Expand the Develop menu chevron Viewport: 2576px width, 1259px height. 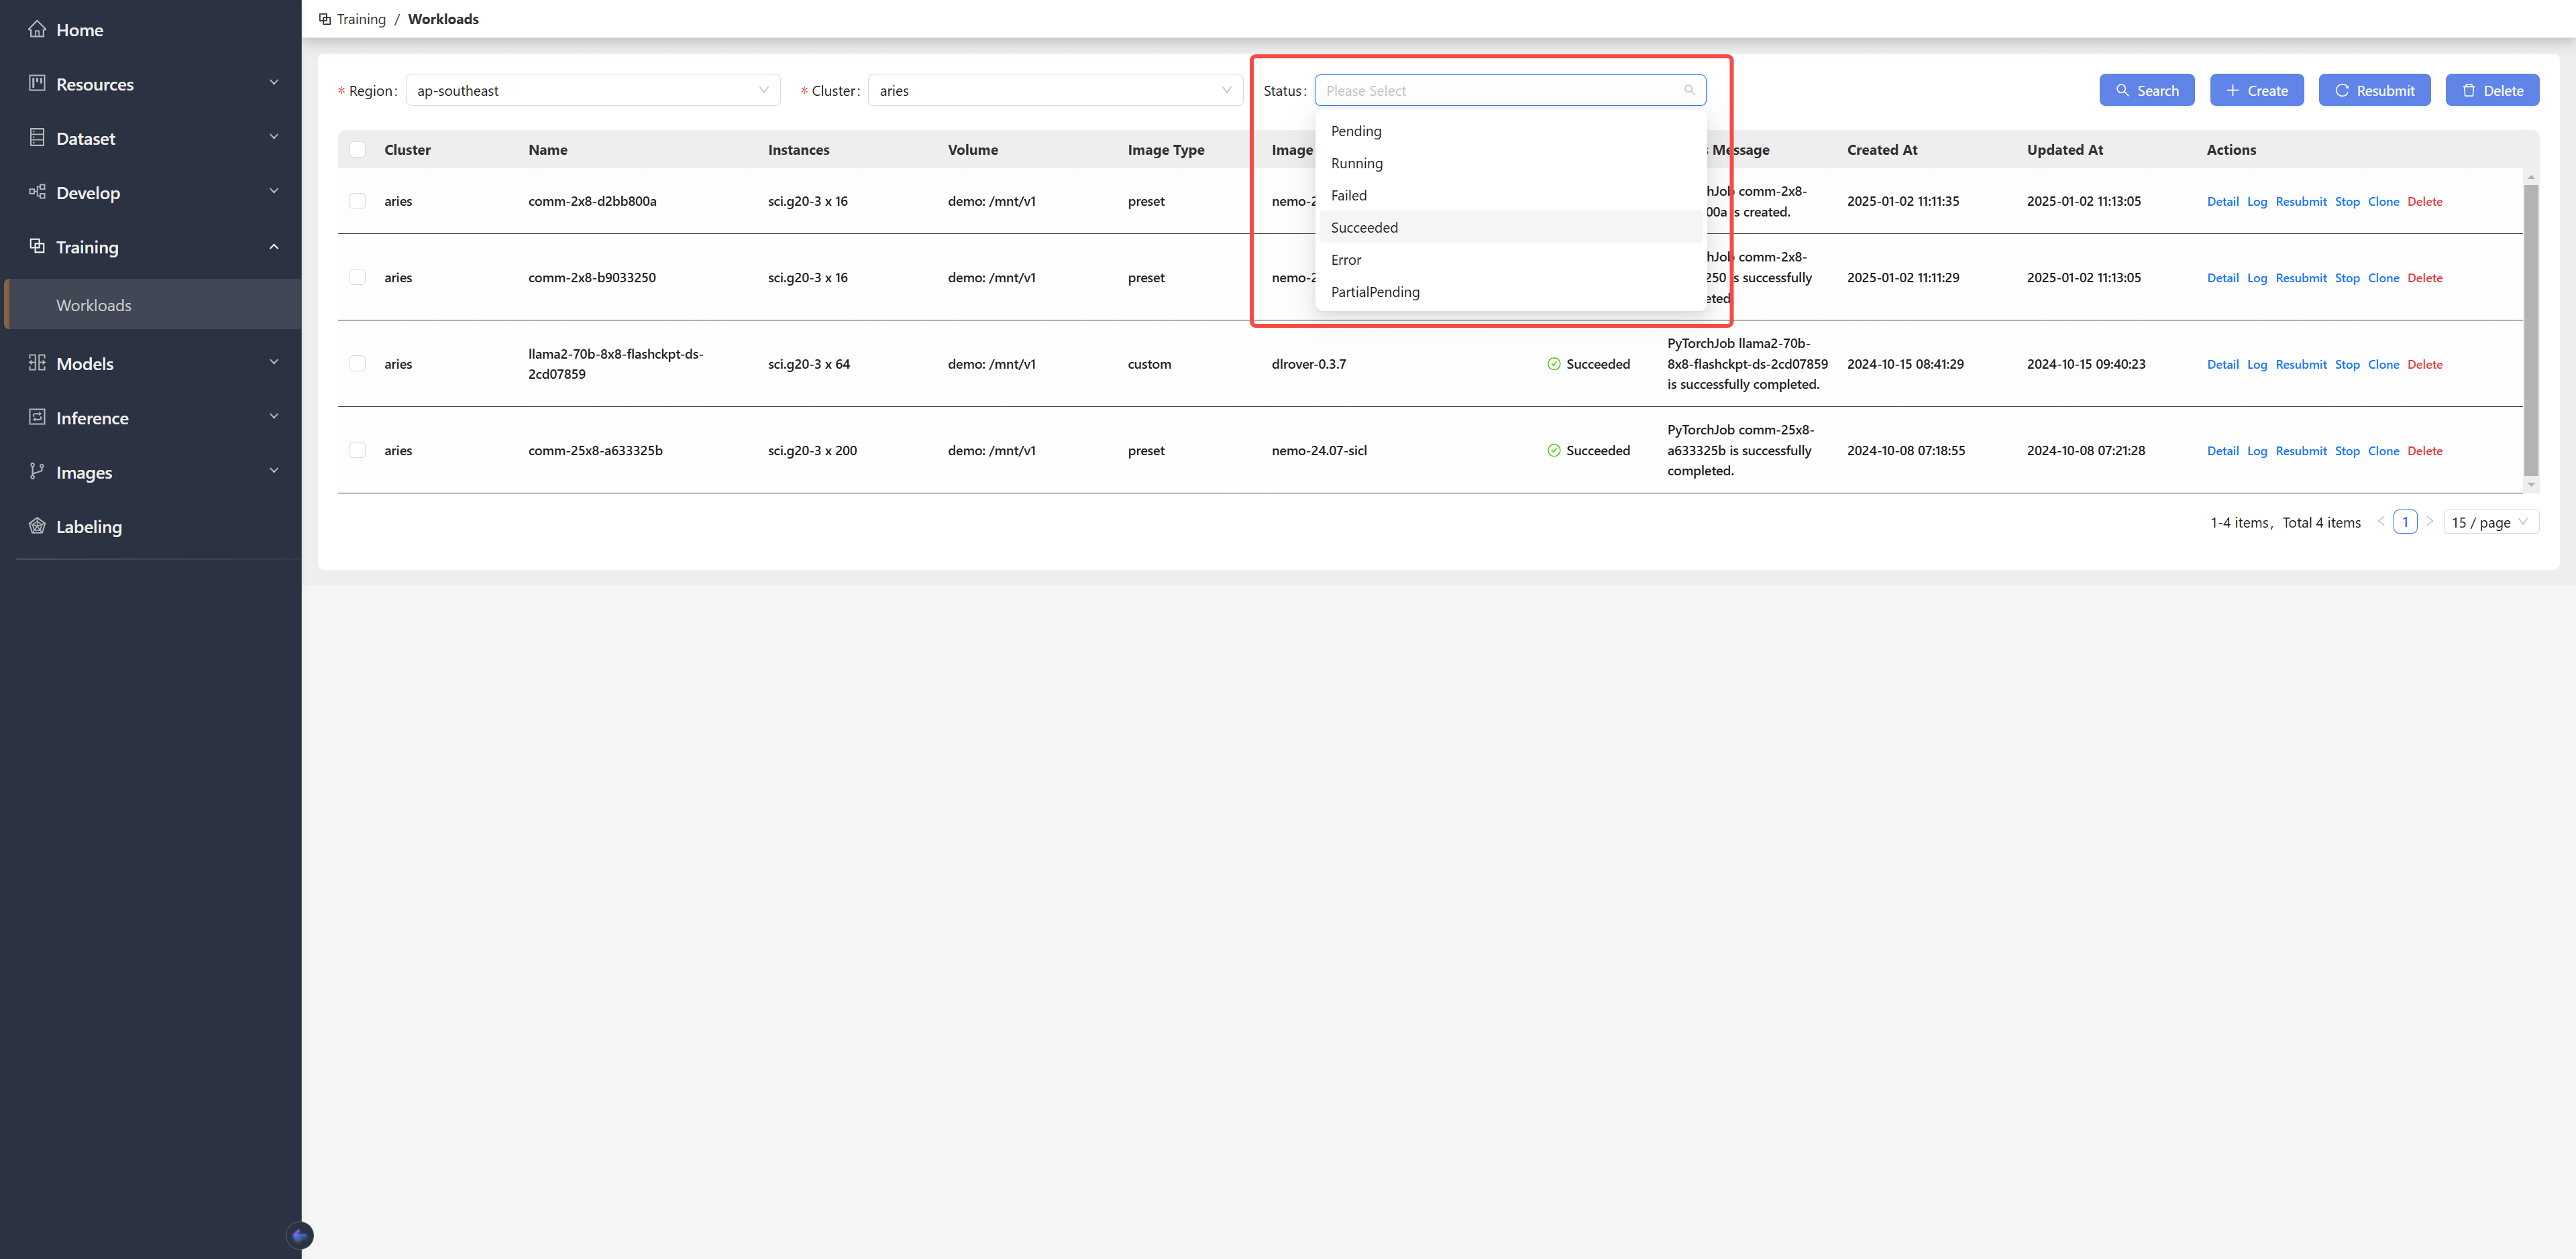click(274, 192)
